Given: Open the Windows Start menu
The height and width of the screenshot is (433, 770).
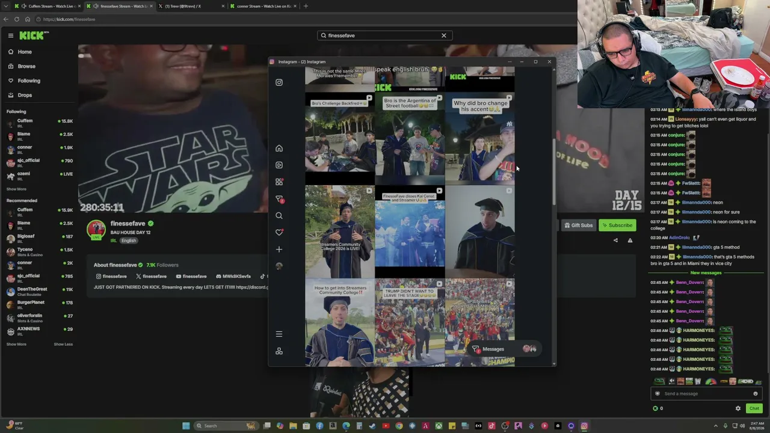Looking at the screenshot, I should coord(186,426).
